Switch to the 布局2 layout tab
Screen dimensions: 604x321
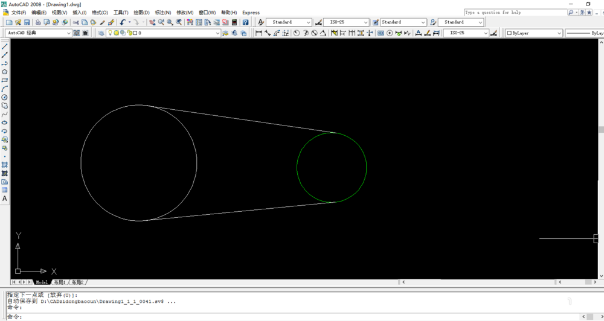(77, 282)
